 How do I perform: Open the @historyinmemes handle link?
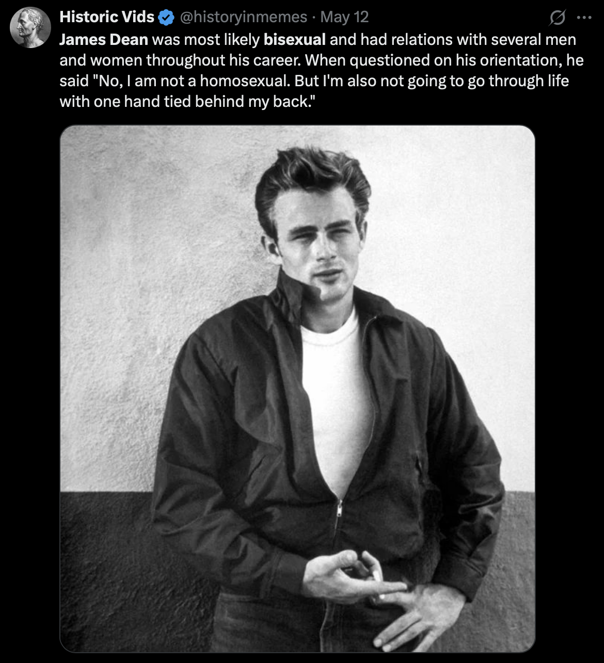pyautogui.click(x=243, y=17)
